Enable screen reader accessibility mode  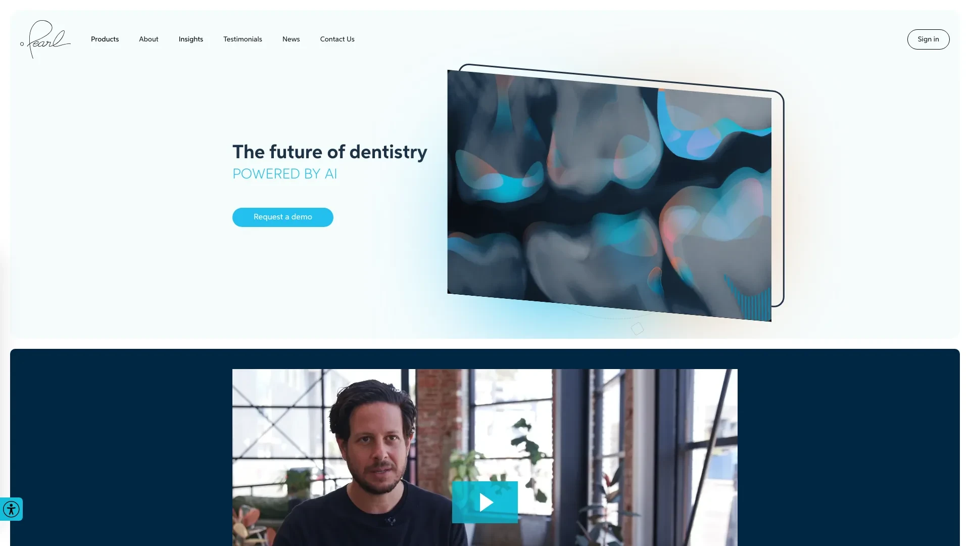(11, 509)
